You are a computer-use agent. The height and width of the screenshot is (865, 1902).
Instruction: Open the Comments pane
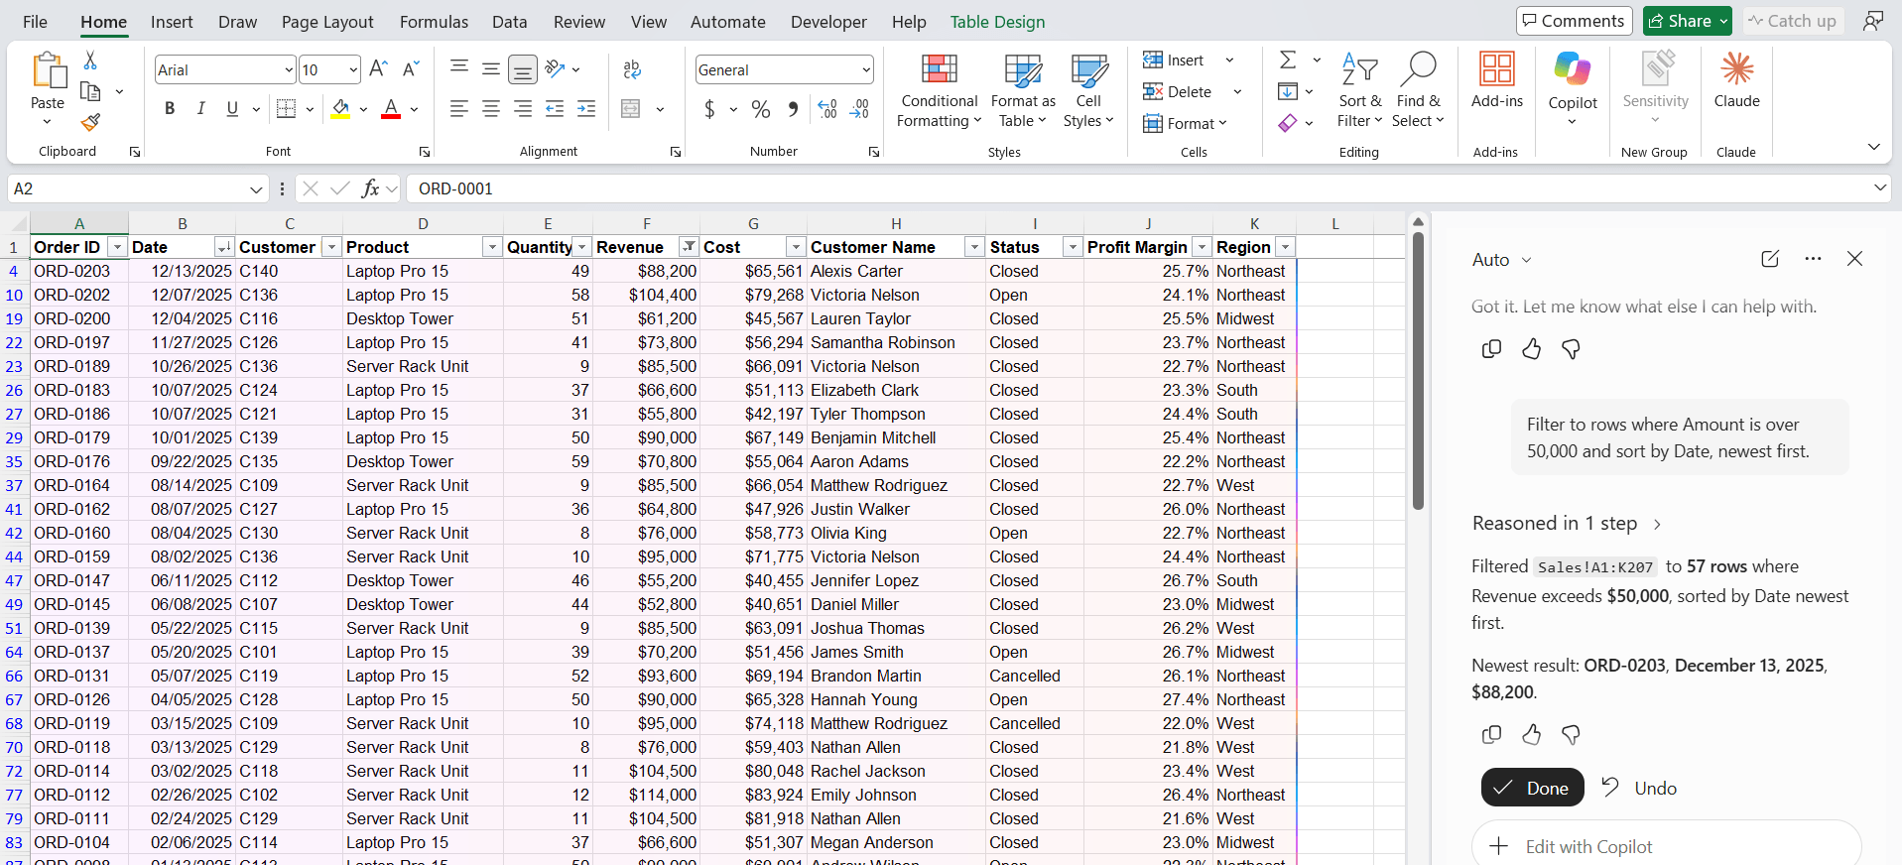pos(1574,21)
